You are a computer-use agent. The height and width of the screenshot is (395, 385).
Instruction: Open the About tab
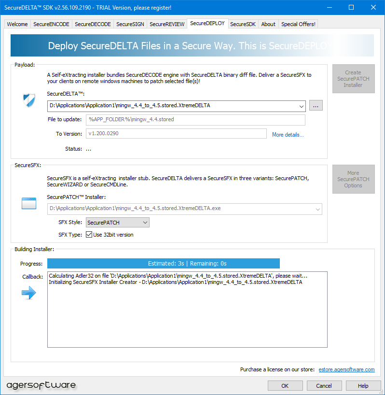click(x=268, y=24)
